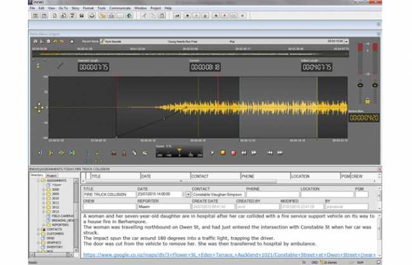Select the TODAY queue in tree
The height and width of the screenshot is (265, 412).
pos(56,185)
